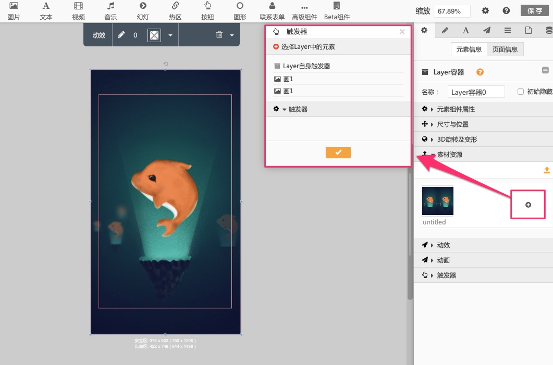Select the second 画1 item

[338, 91]
